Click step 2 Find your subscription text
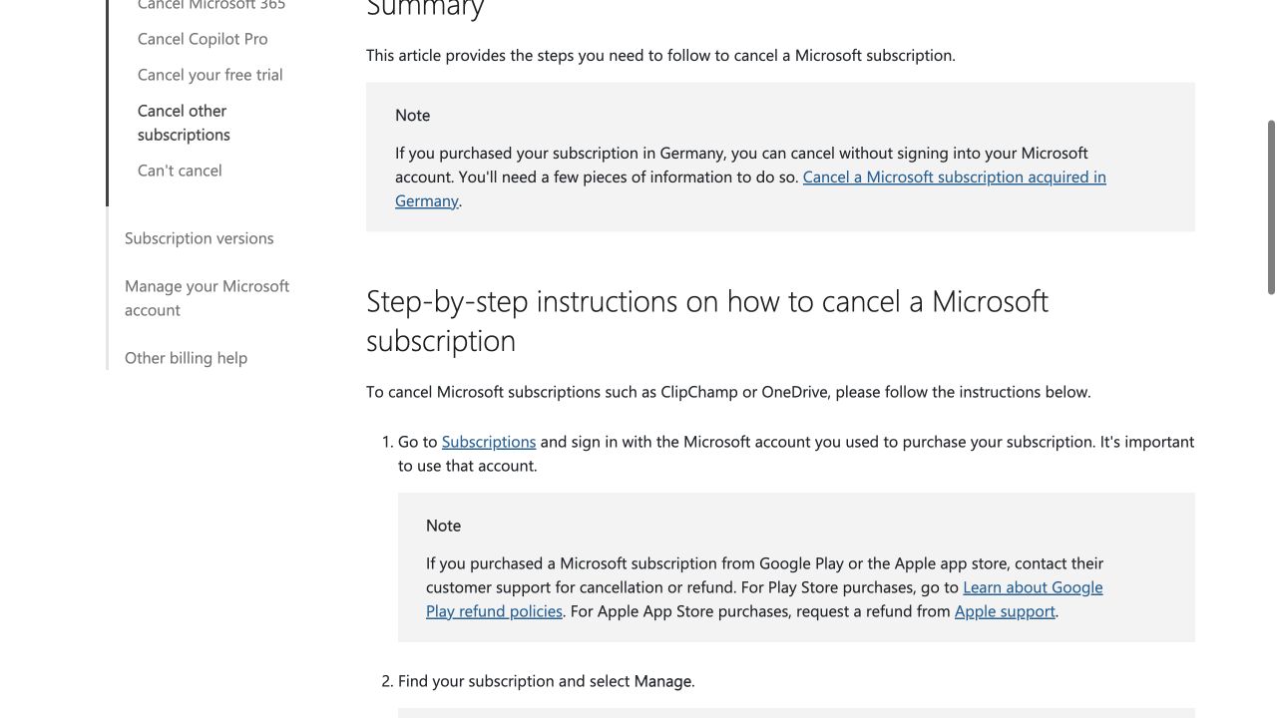This screenshot has height=718, width=1277. 546,681
